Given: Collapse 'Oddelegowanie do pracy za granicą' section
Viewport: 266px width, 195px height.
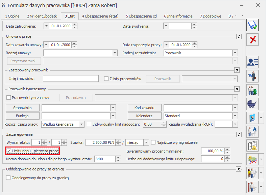Looking at the screenshot, I should pos(239,169).
